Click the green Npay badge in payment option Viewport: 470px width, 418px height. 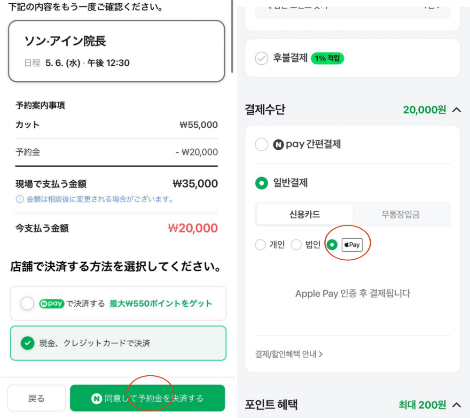[x=51, y=303]
